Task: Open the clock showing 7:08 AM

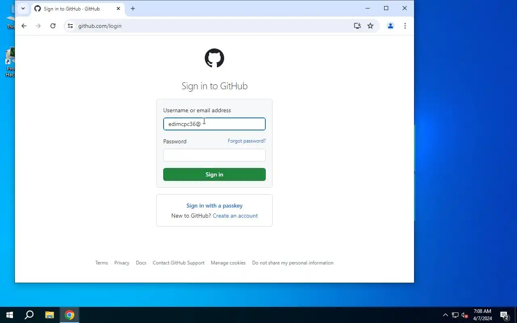Action: click(x=483, y=315)
